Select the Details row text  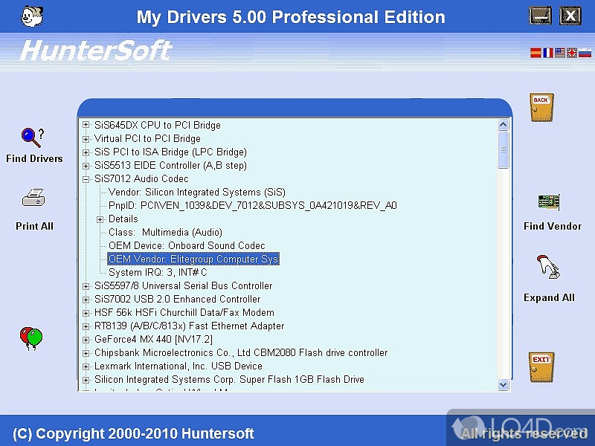coord(123,219)
